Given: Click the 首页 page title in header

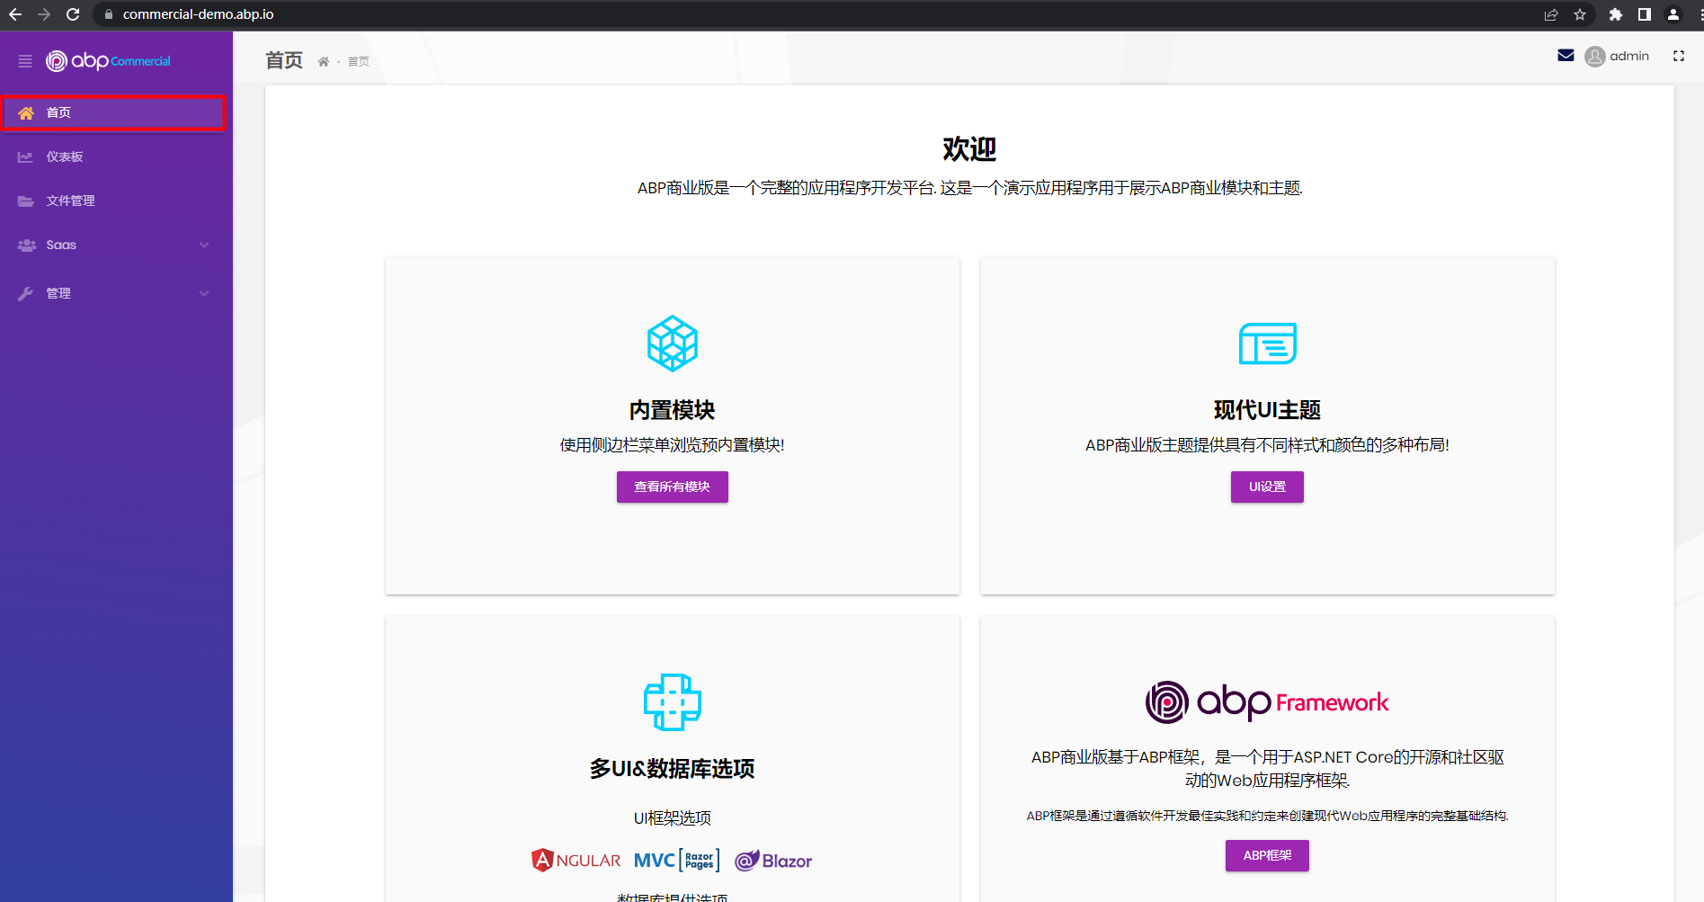Looking at the screenshot, I should 284,60.
